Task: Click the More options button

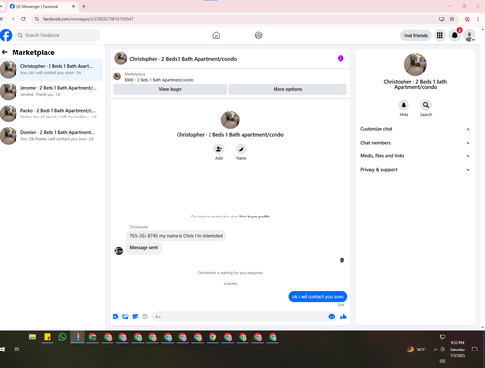Action: click(x=287, y=89)
